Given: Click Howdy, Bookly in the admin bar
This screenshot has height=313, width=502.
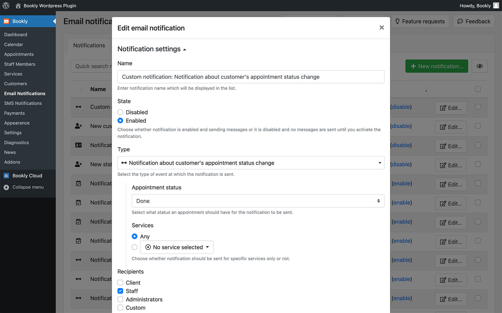Looking at the screenshot, I should [475, 6].
